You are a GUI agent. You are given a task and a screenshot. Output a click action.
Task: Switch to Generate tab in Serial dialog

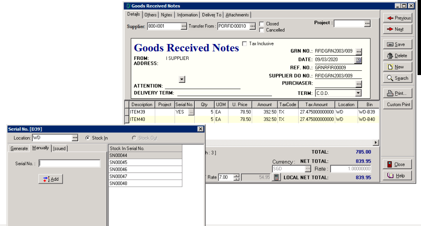[x=19, y=148]
